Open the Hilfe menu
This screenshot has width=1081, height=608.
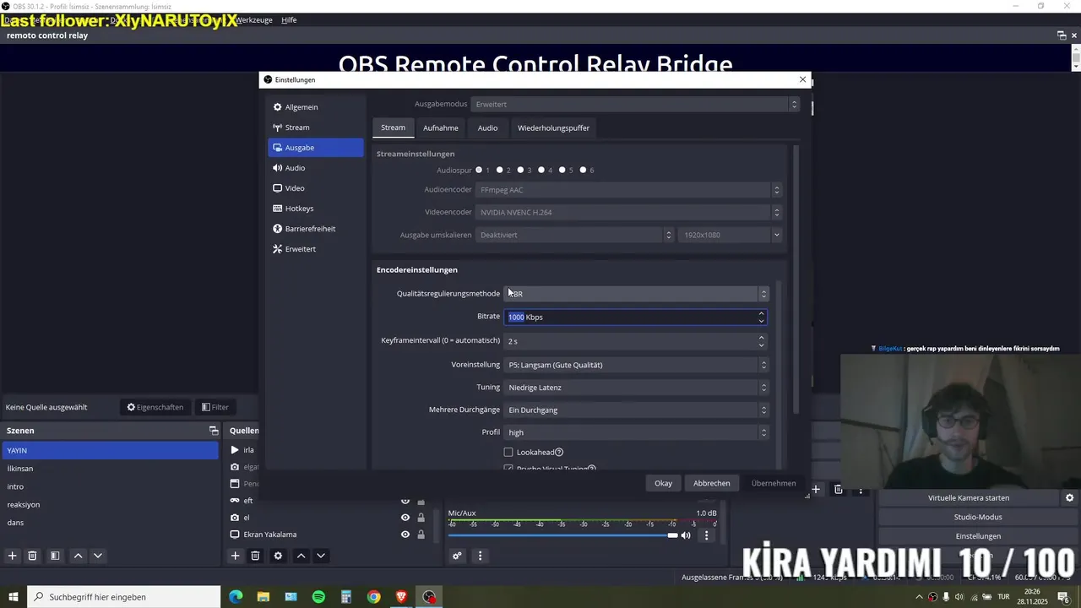click(x=289, y=19)
